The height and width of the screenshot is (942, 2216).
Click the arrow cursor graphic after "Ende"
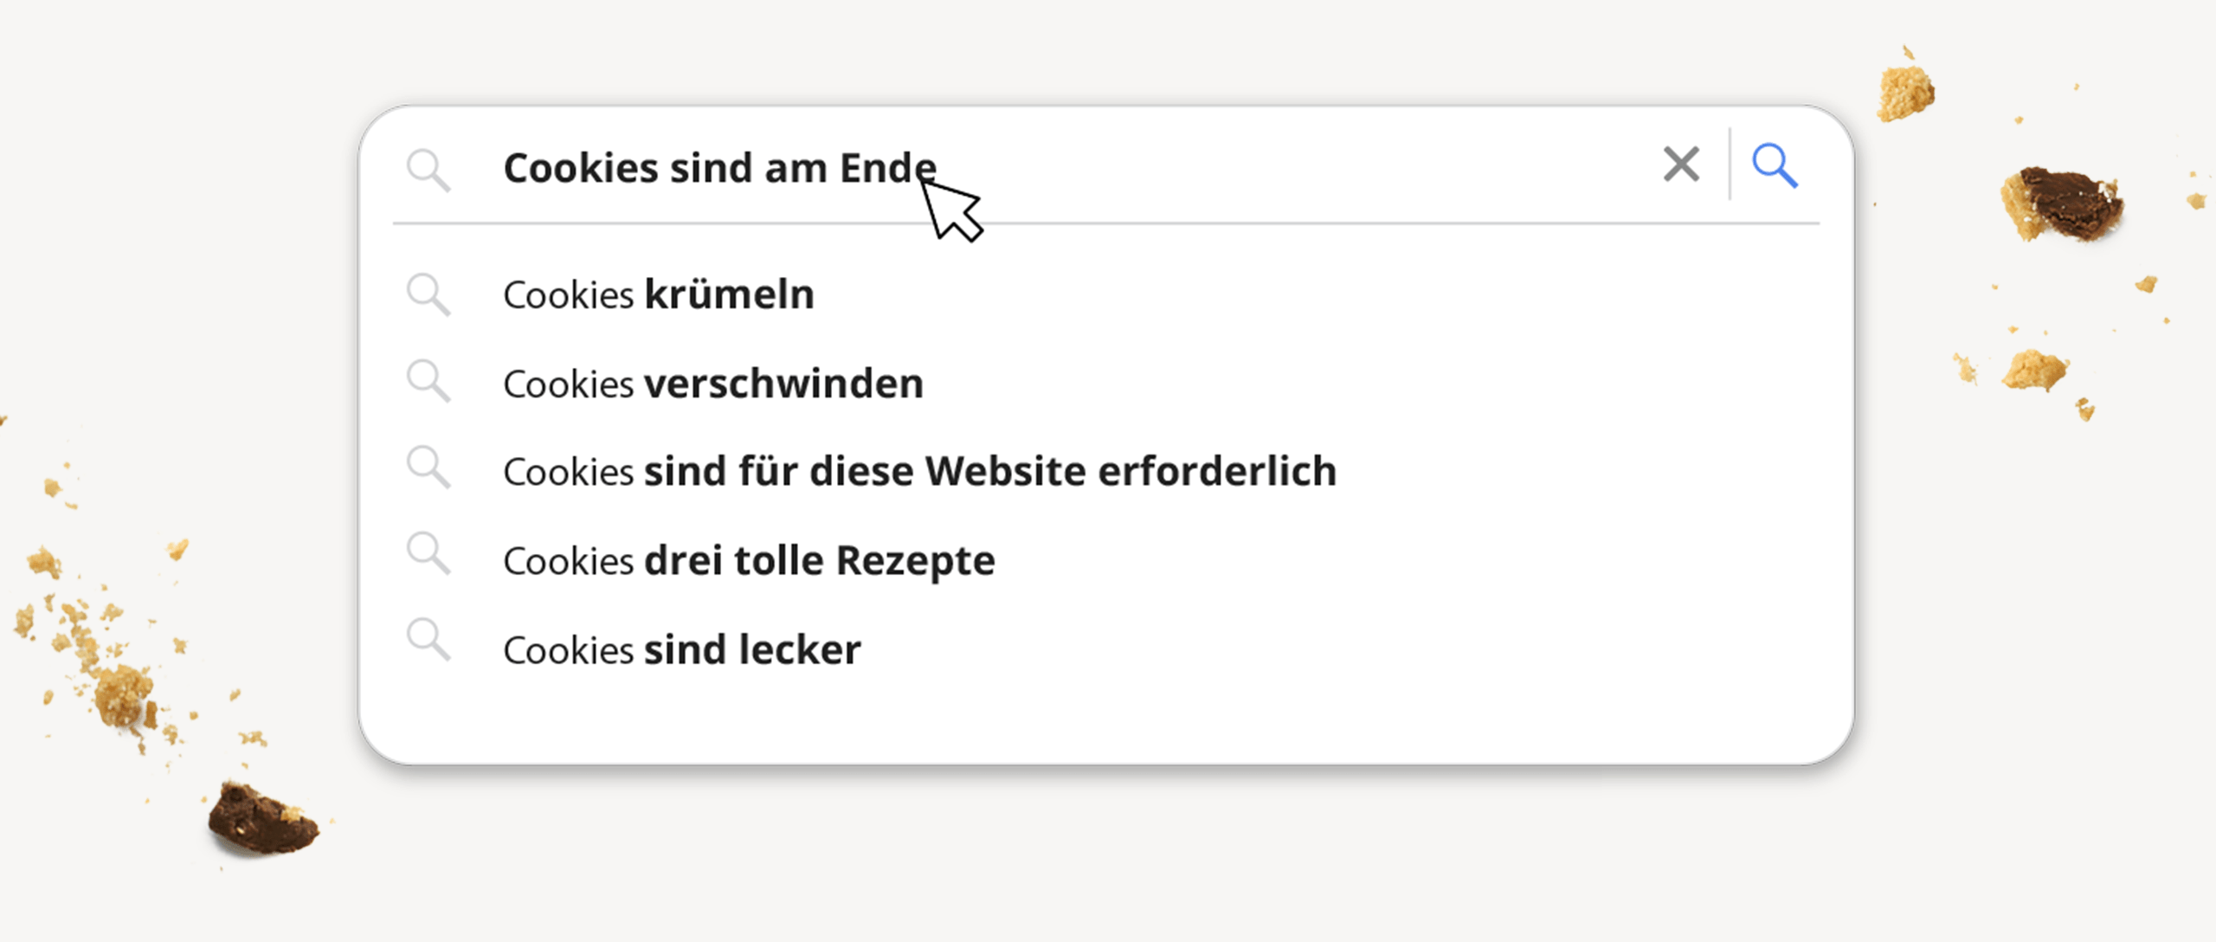(x=950, y=210)
